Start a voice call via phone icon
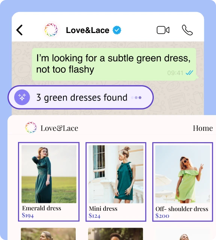The width and height of the screenshot is (216, 240). [x=187, y=30]
